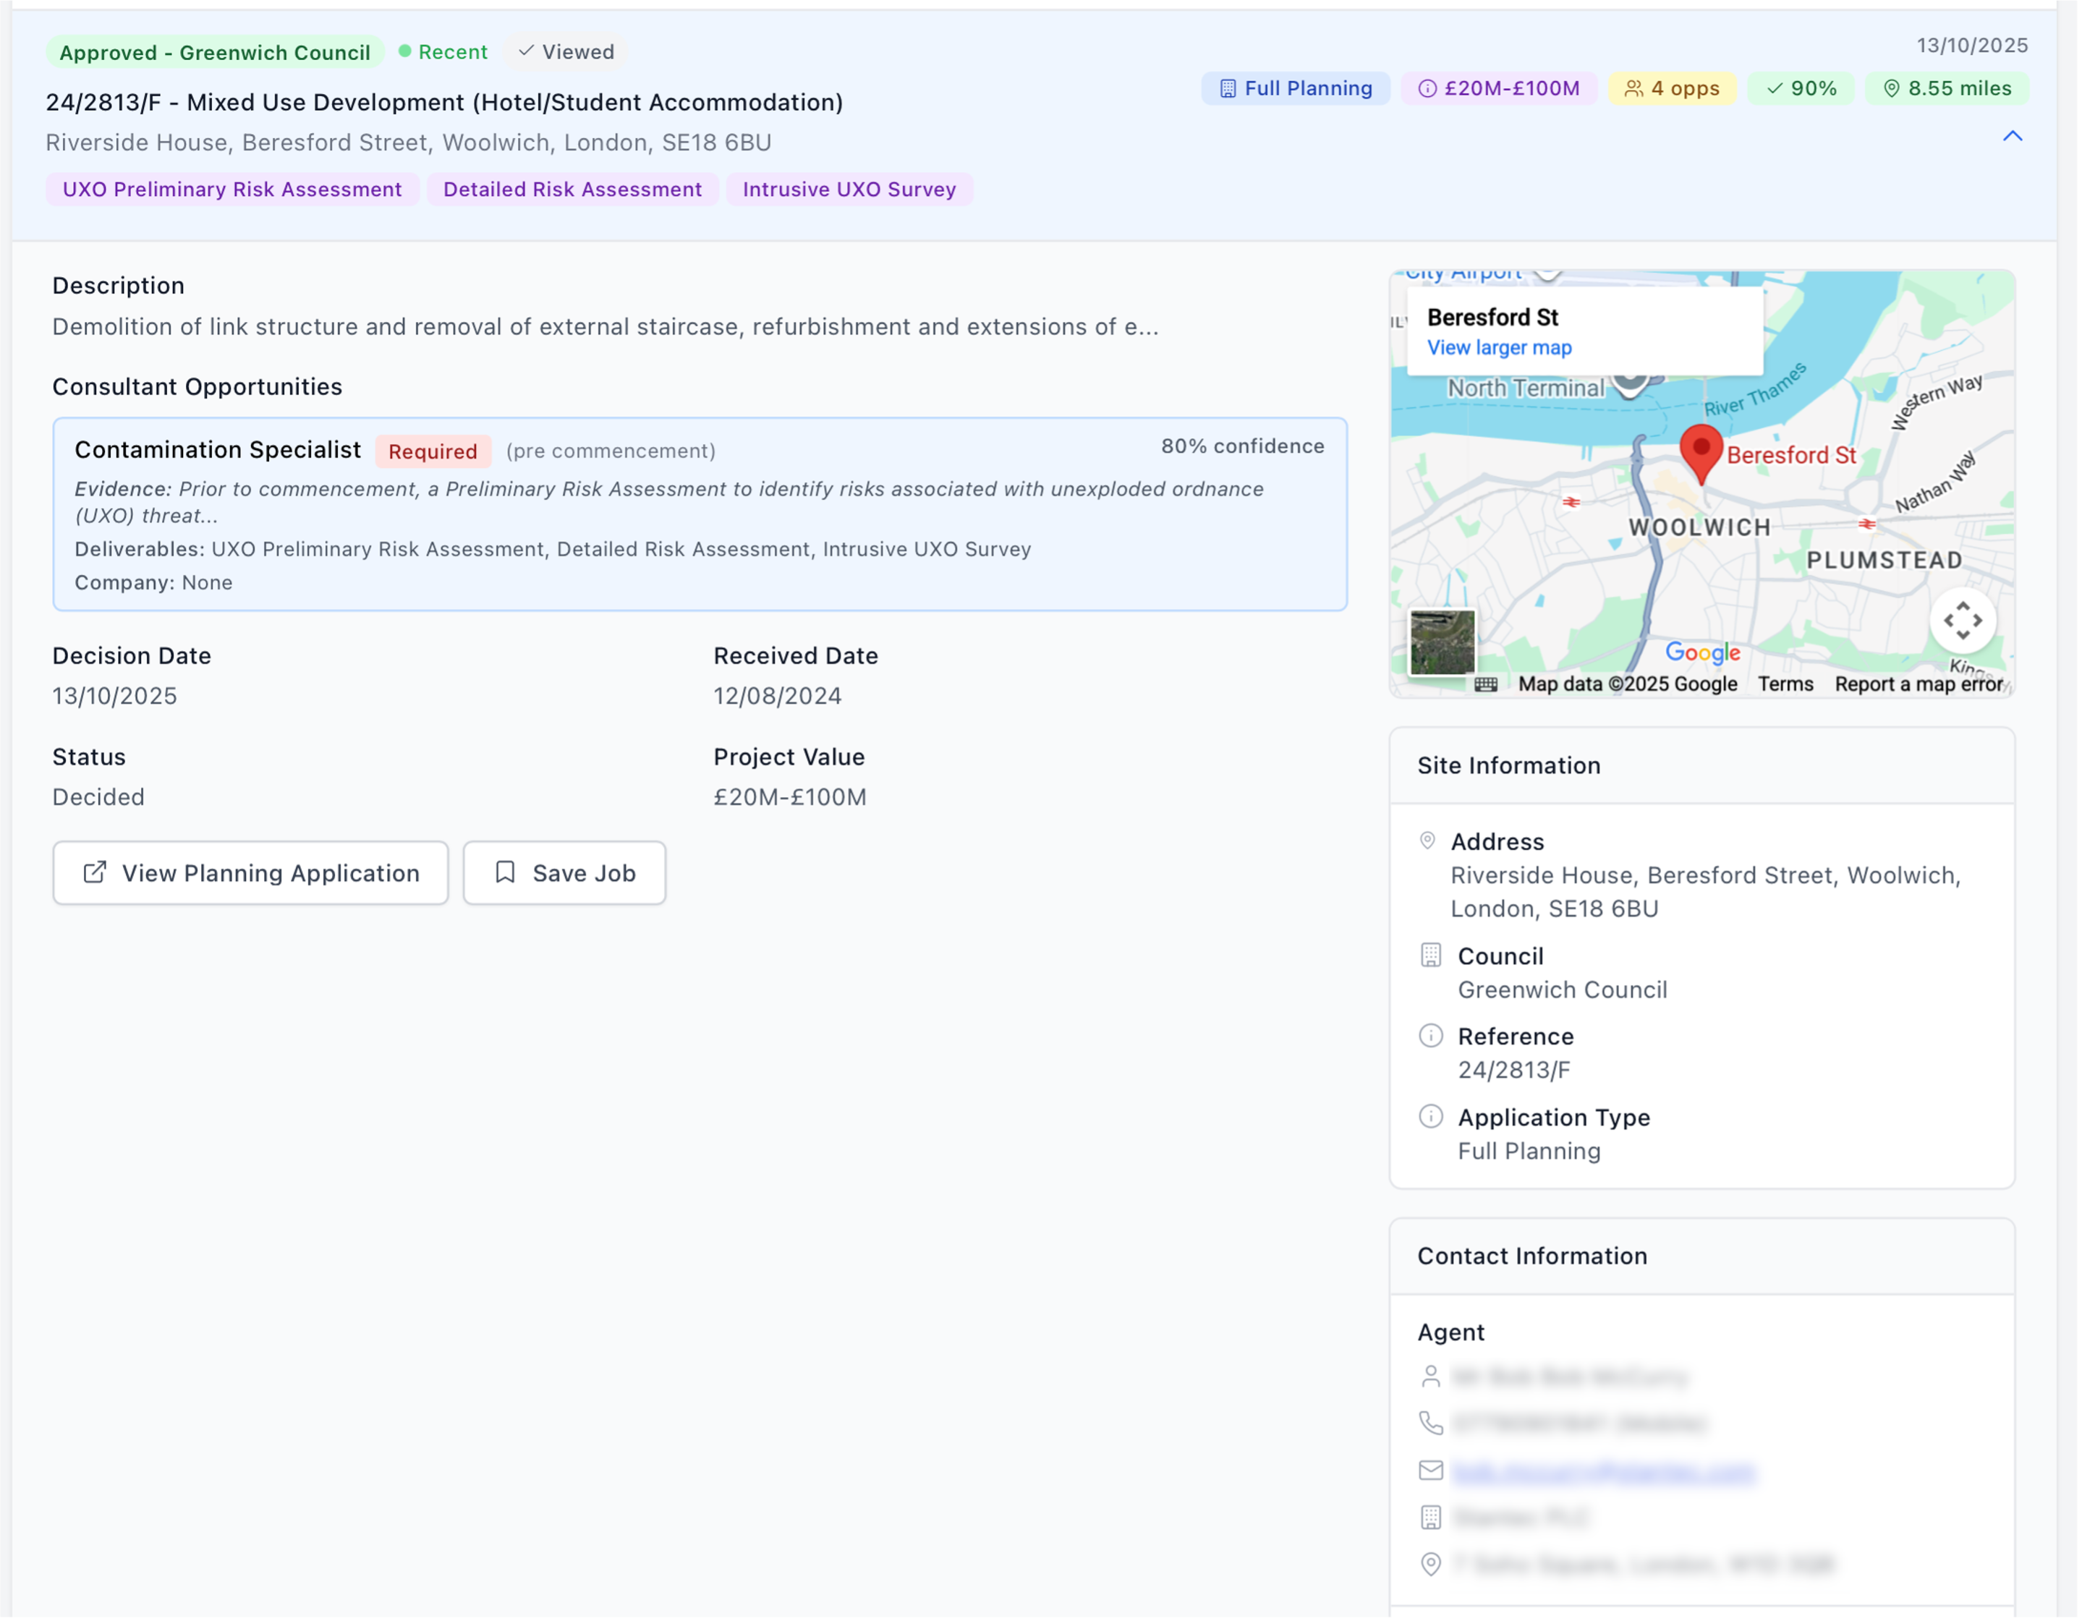
Task: Click the Required label on Contamination Specialist
Action: coord(434,451)
